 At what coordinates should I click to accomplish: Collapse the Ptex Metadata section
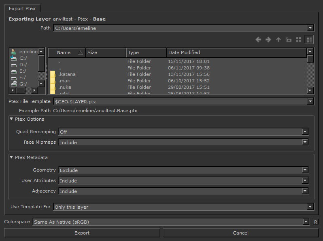pos(12,157)
